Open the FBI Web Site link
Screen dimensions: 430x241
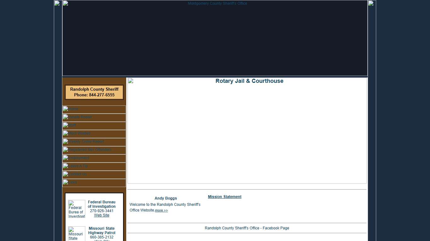(x=102, y=215)
